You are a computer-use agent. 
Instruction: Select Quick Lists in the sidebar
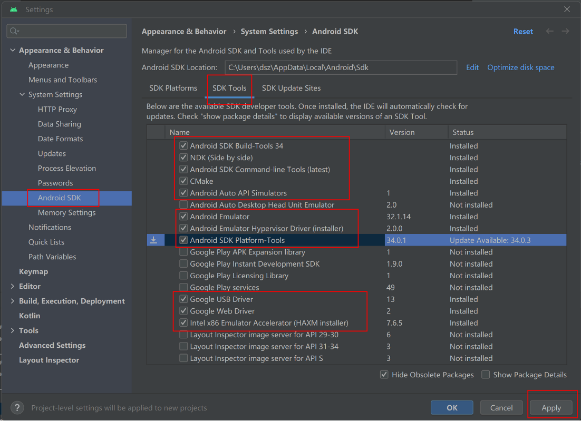46,242
